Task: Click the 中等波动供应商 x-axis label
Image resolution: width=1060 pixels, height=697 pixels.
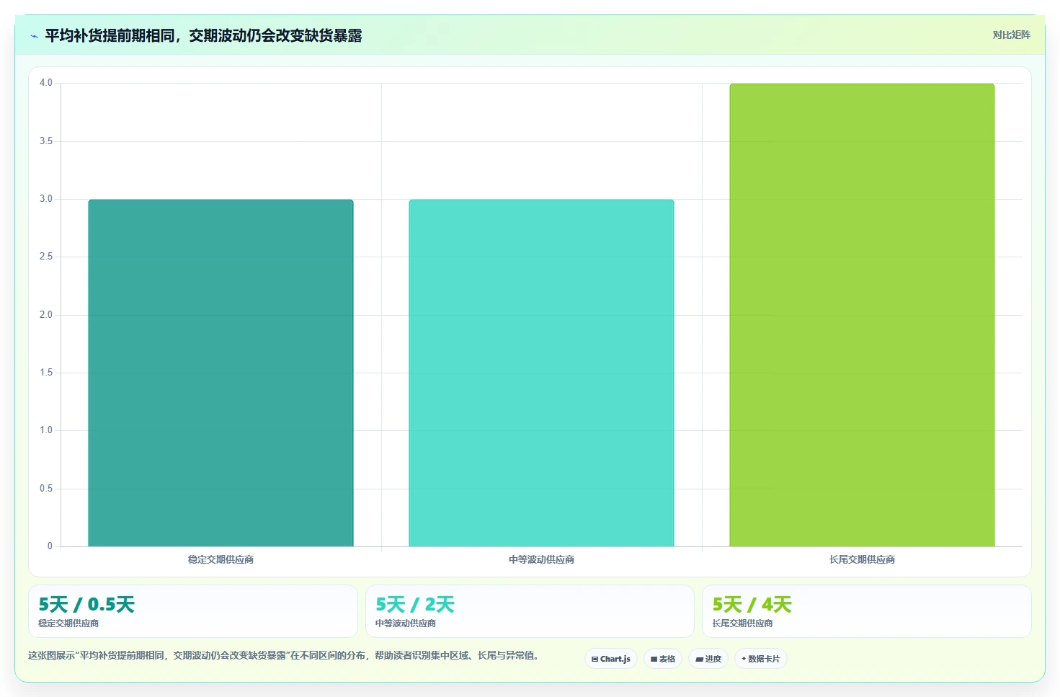Action: click(541, 559)
